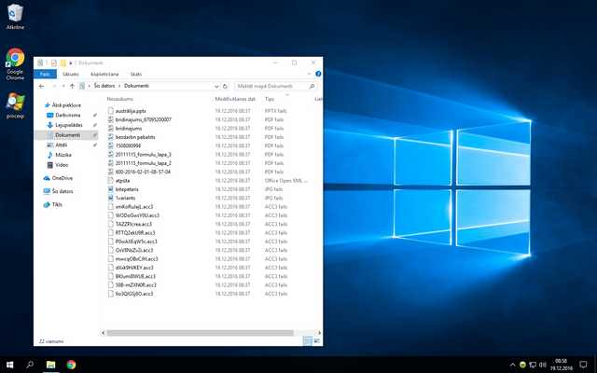The image size is (597, 373).
Task: Click horizontal scrollbar left arrow
Action: coord(103,333)
